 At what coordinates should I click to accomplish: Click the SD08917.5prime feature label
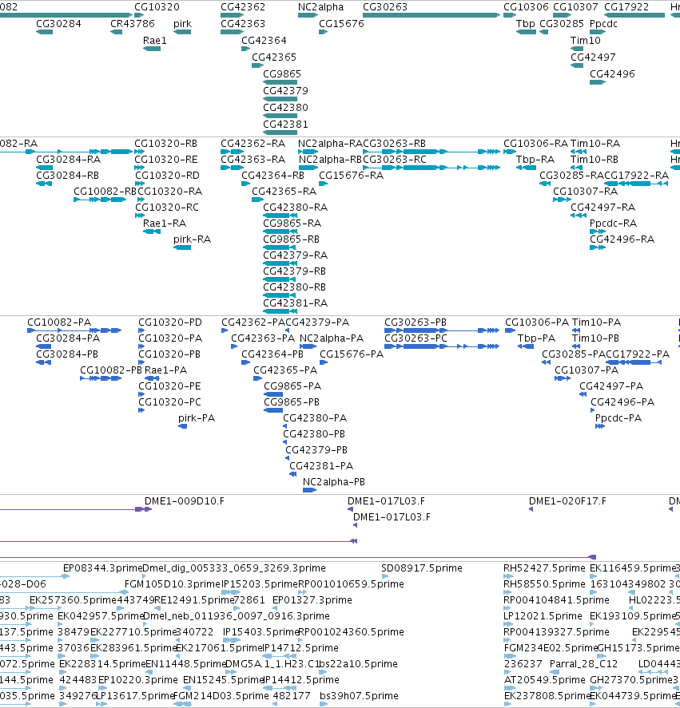422,568
